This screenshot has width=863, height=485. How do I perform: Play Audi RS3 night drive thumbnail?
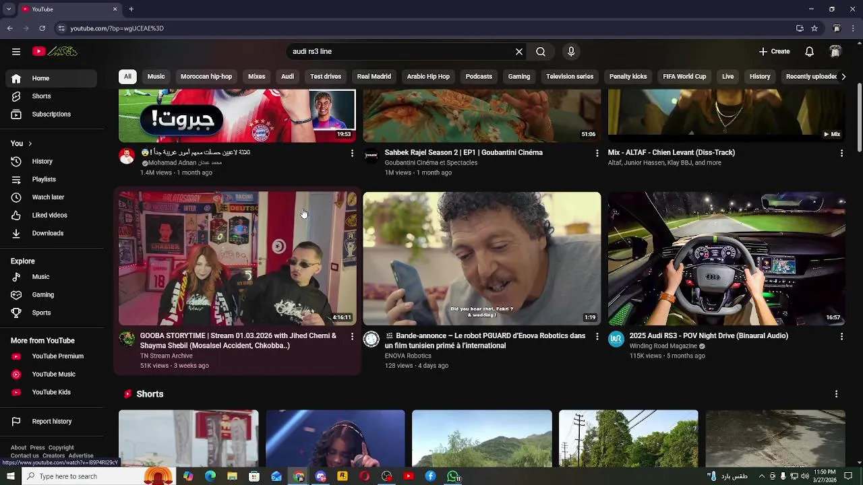727,259
